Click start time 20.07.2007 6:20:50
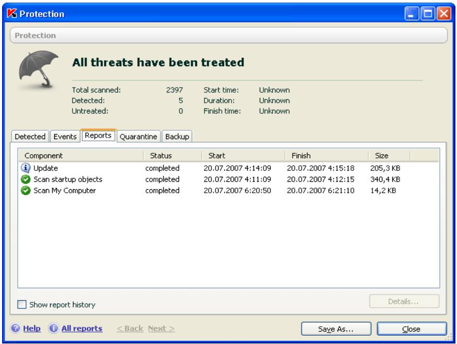This screenshot has width=457, height=344. tap(237, 190)
